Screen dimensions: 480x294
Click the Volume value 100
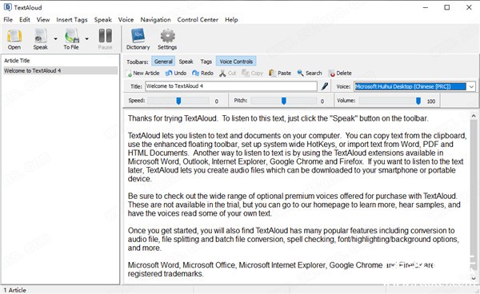click(x=431, y=101)
